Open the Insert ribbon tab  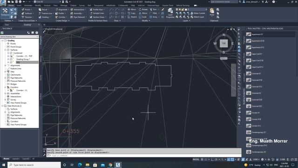click(x=19, y=6)
